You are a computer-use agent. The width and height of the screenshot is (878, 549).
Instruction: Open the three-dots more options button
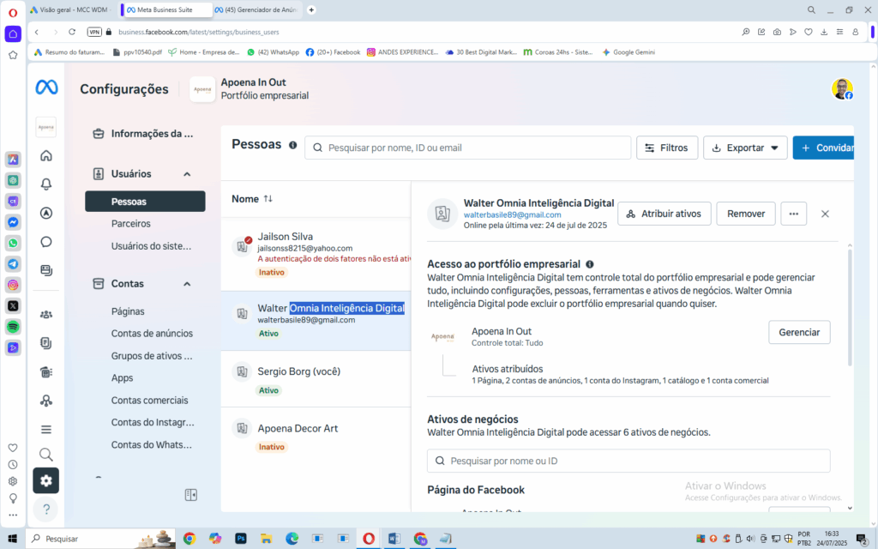(x=793, y=214)
